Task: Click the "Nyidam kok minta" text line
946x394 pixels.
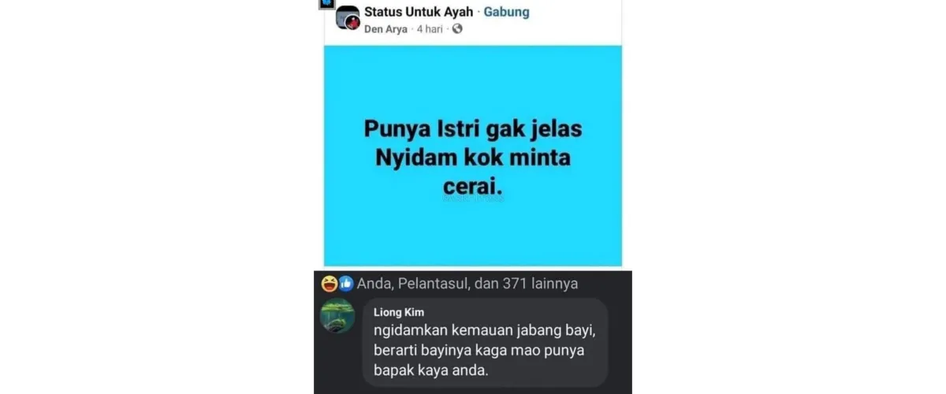Action: click(x=473, y=158)
